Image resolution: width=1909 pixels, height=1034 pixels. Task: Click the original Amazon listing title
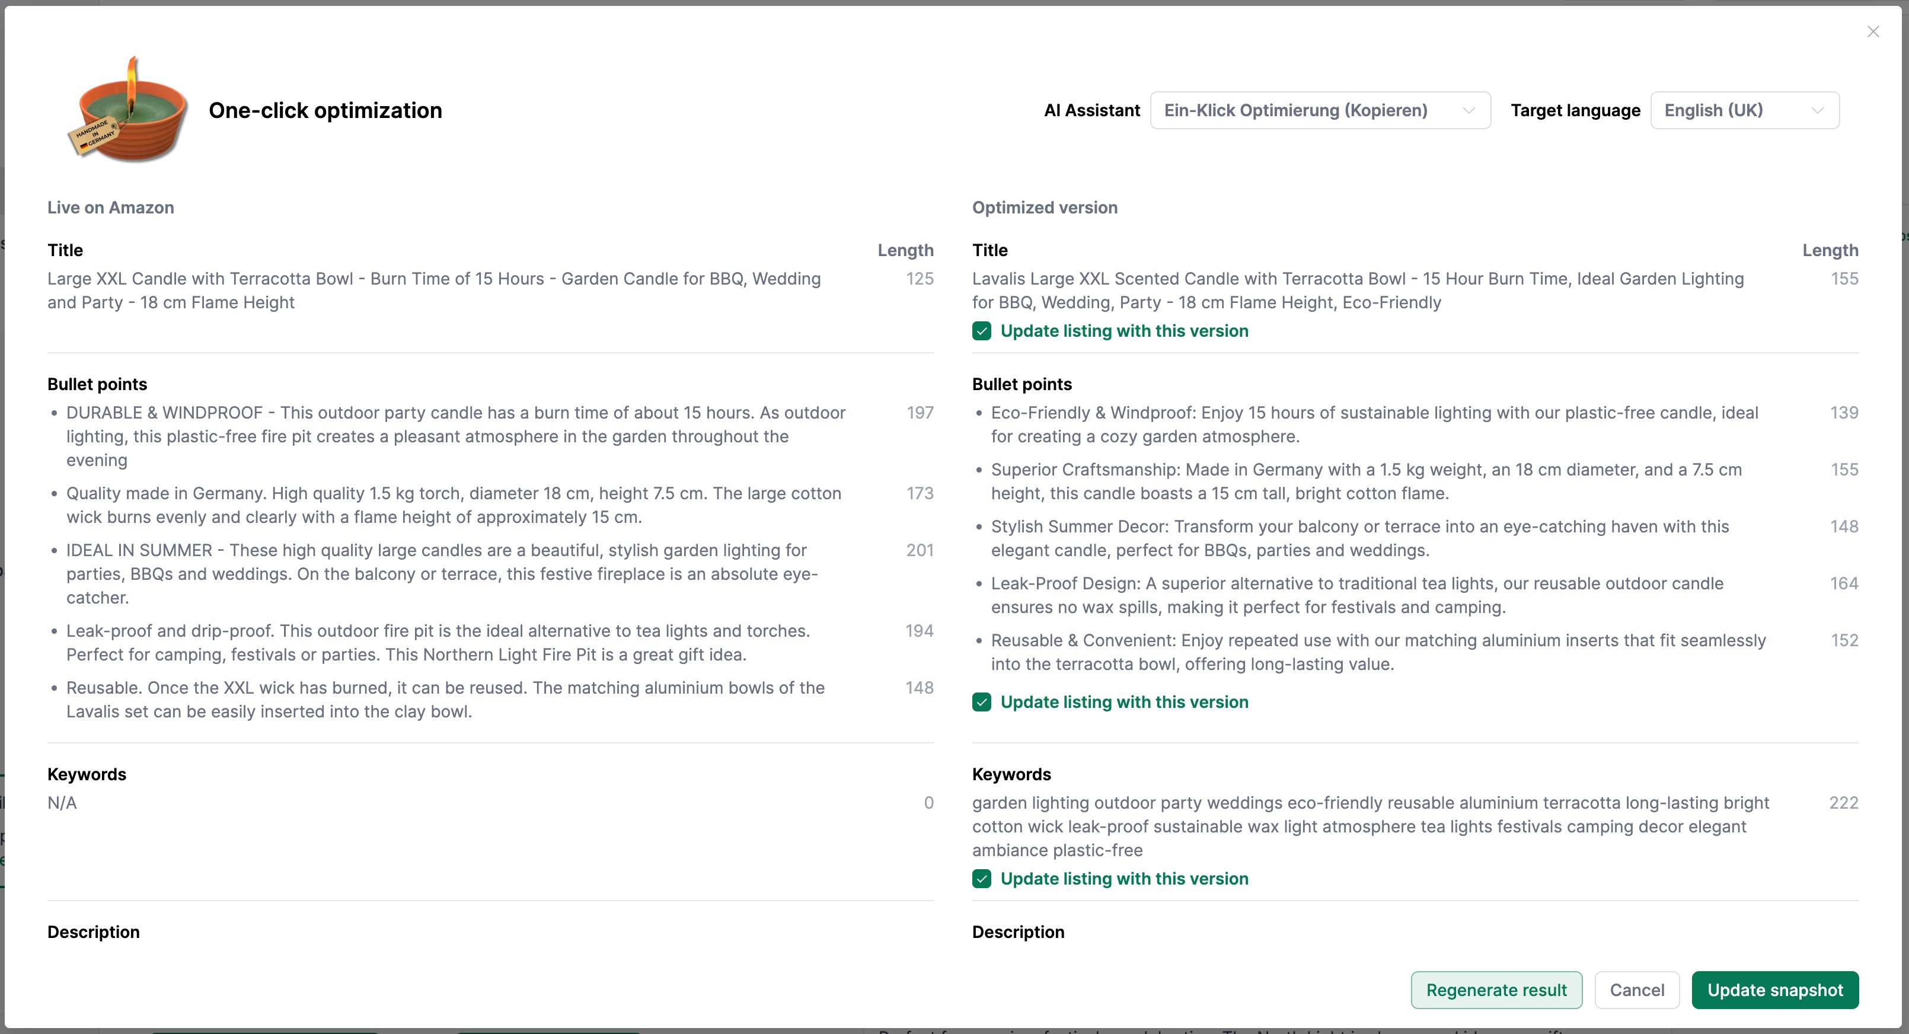pyautogui.click(x=433, y=291)
